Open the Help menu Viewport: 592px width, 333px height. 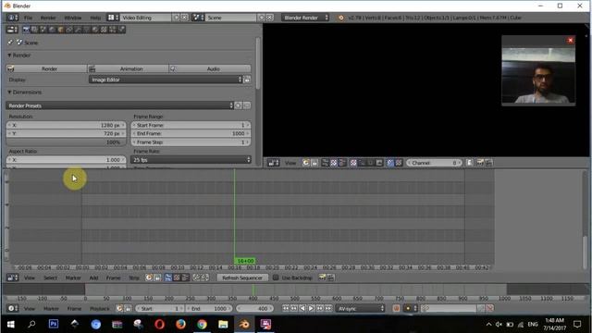95,18
